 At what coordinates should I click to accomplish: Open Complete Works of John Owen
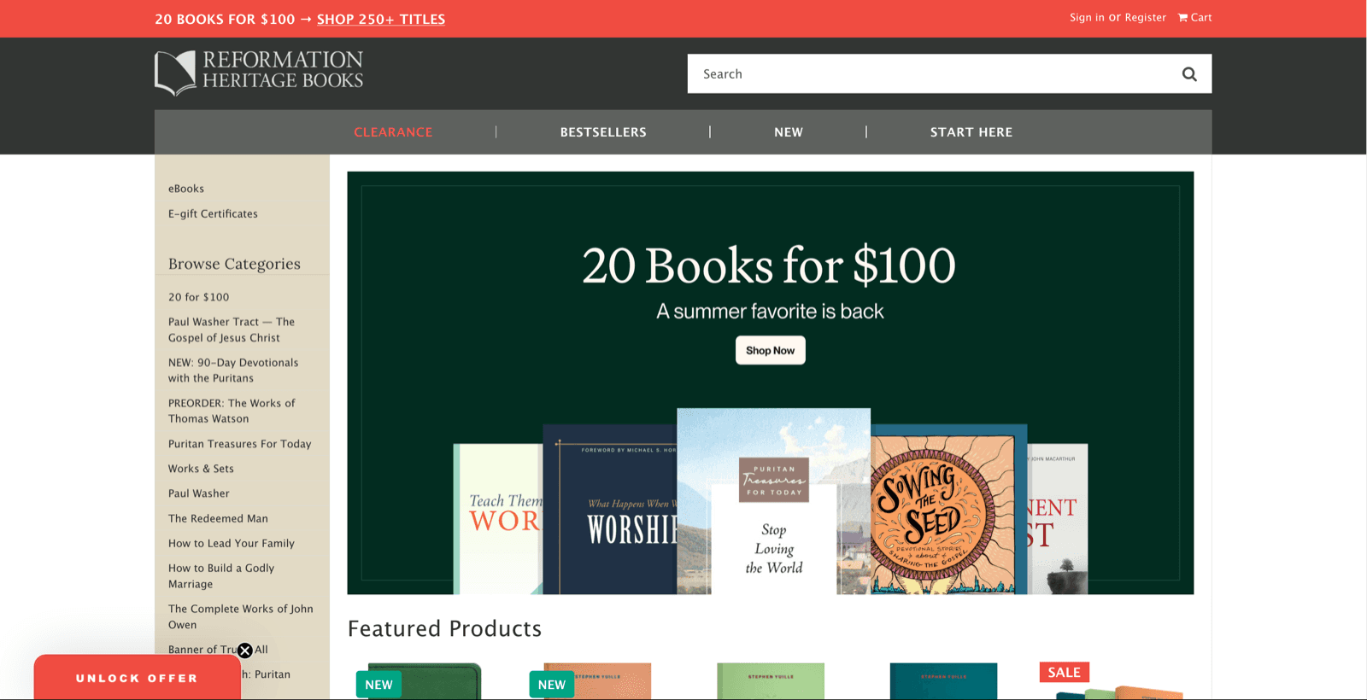pos(241,616)
